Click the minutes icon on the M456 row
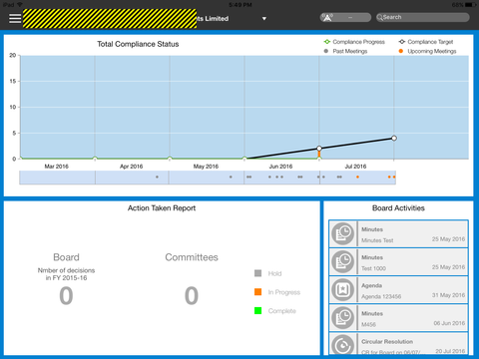 click(x=343, y=318)
